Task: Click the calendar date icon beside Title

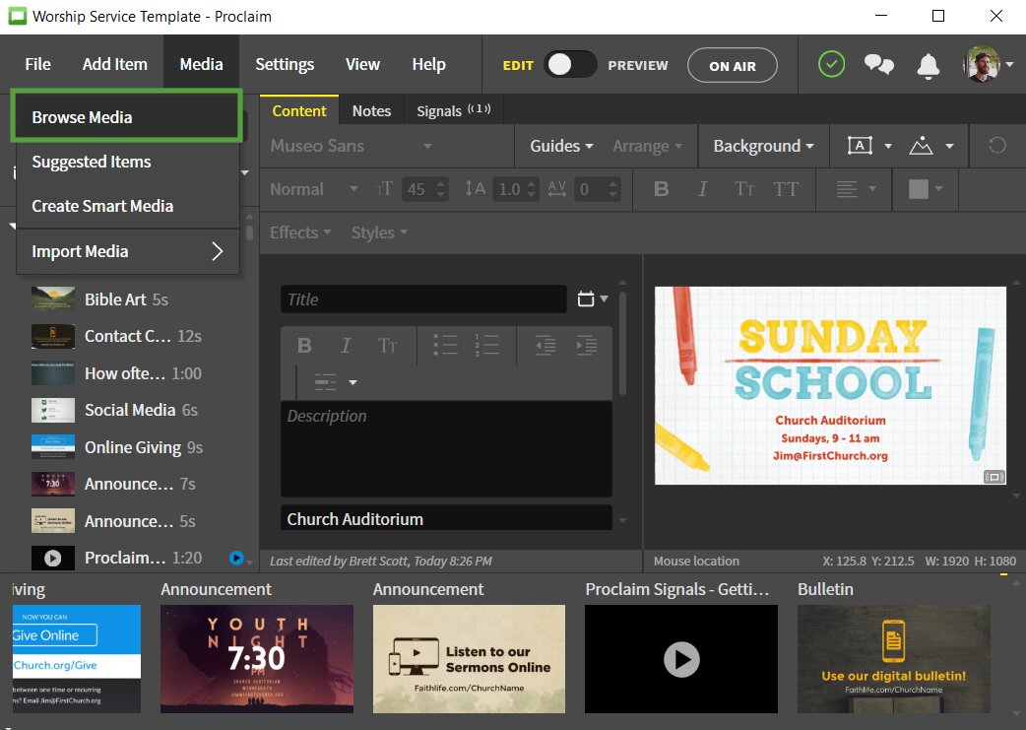Action: (x=586, y=299)
